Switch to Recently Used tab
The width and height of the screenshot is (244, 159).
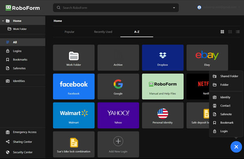pyautogui.click(x=103, y=32)
